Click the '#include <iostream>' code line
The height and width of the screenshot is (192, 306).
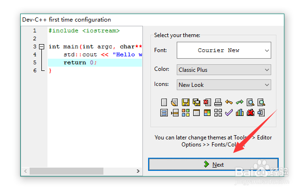click(x=84, y=31)
